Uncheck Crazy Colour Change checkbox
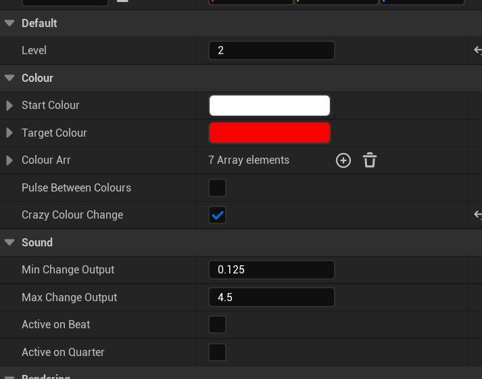Screen dimensions: 482x379 coord(217,215)
